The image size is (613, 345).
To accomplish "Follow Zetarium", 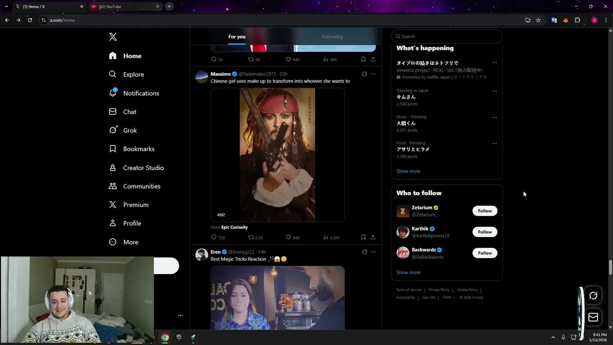I will pos(485,211).
